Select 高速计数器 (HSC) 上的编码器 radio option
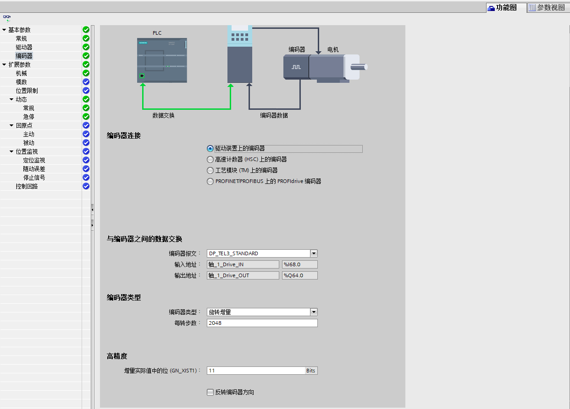Image resolution: width=570 pixels, height=409 pixels. (210, 159)
